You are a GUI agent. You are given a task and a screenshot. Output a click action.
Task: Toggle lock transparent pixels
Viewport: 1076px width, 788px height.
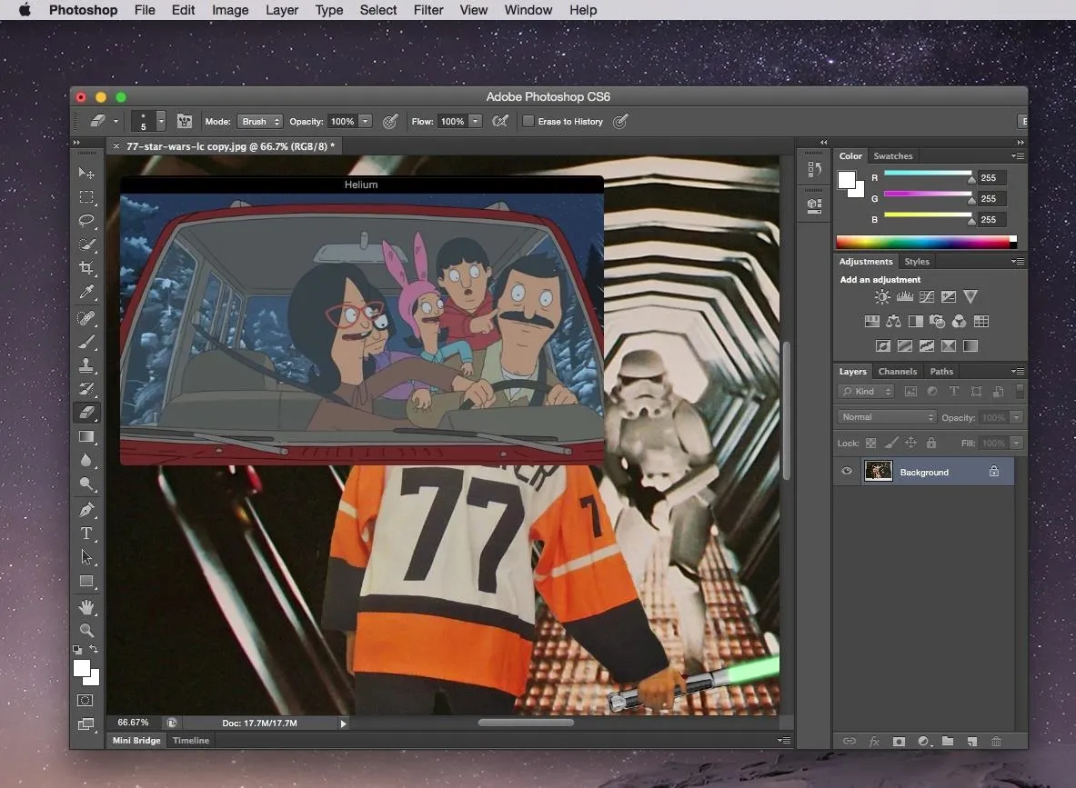click(x=870, y=443)
